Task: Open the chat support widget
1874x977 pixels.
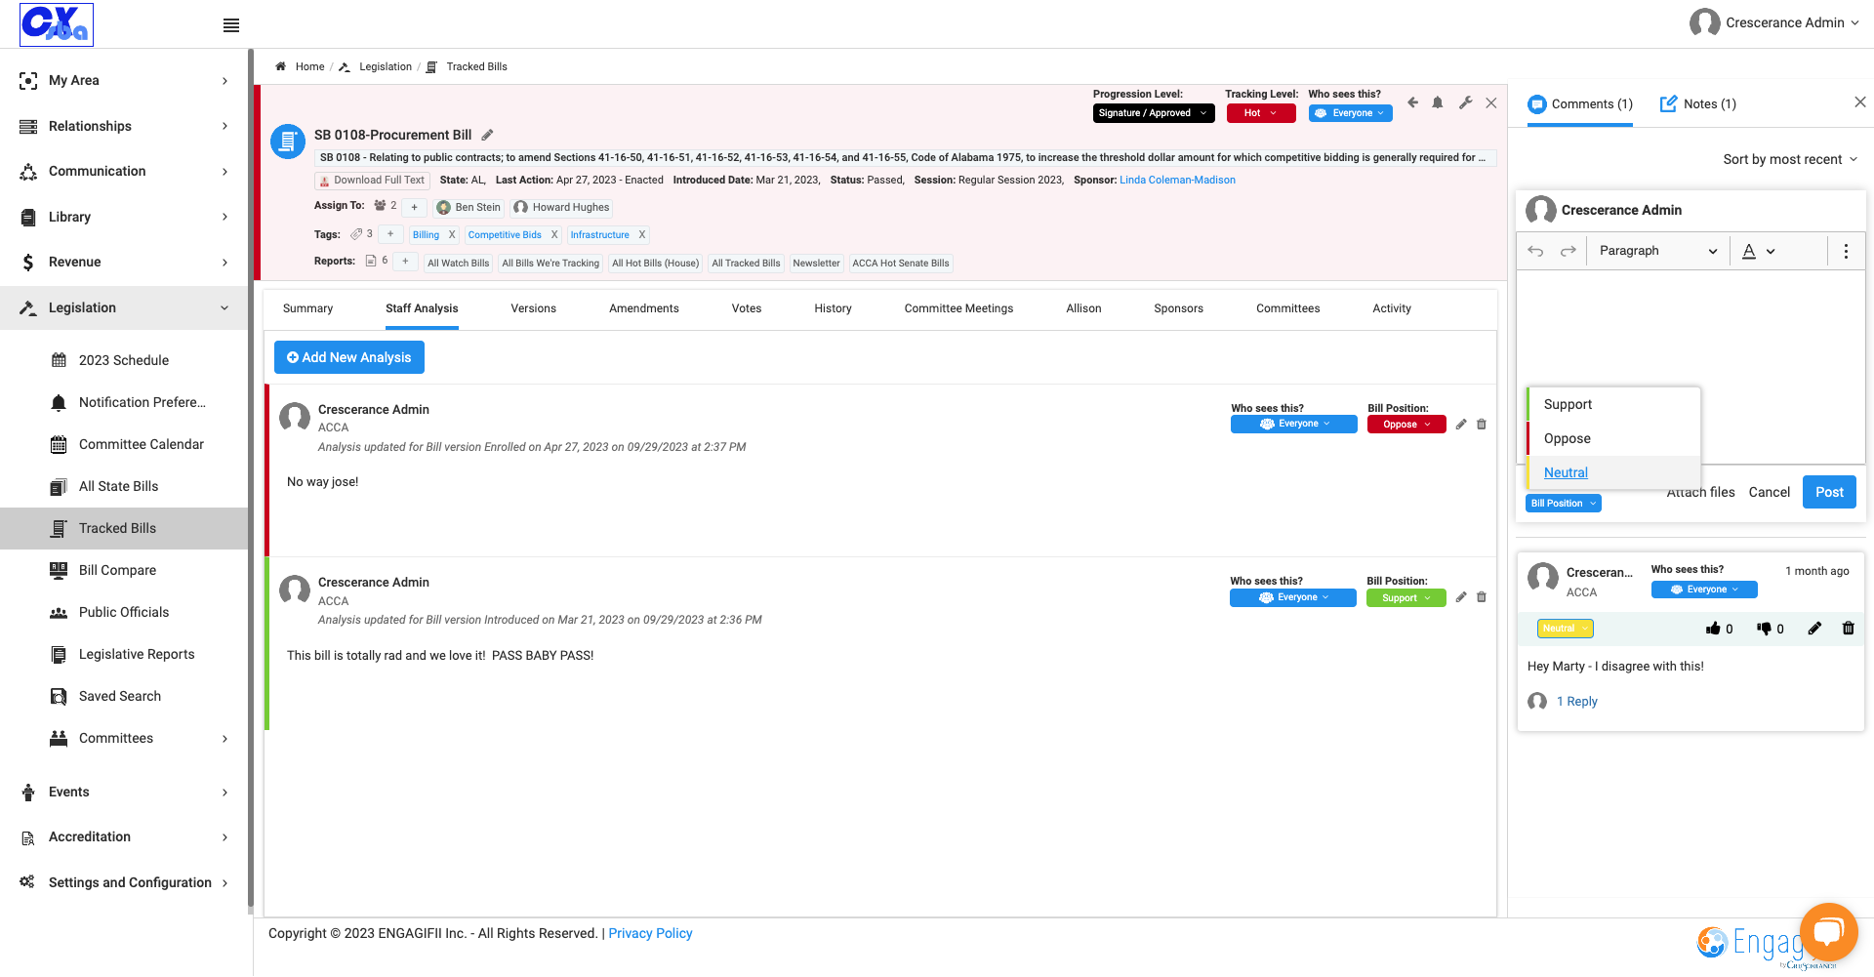Action: click(x=1828, y=932)
